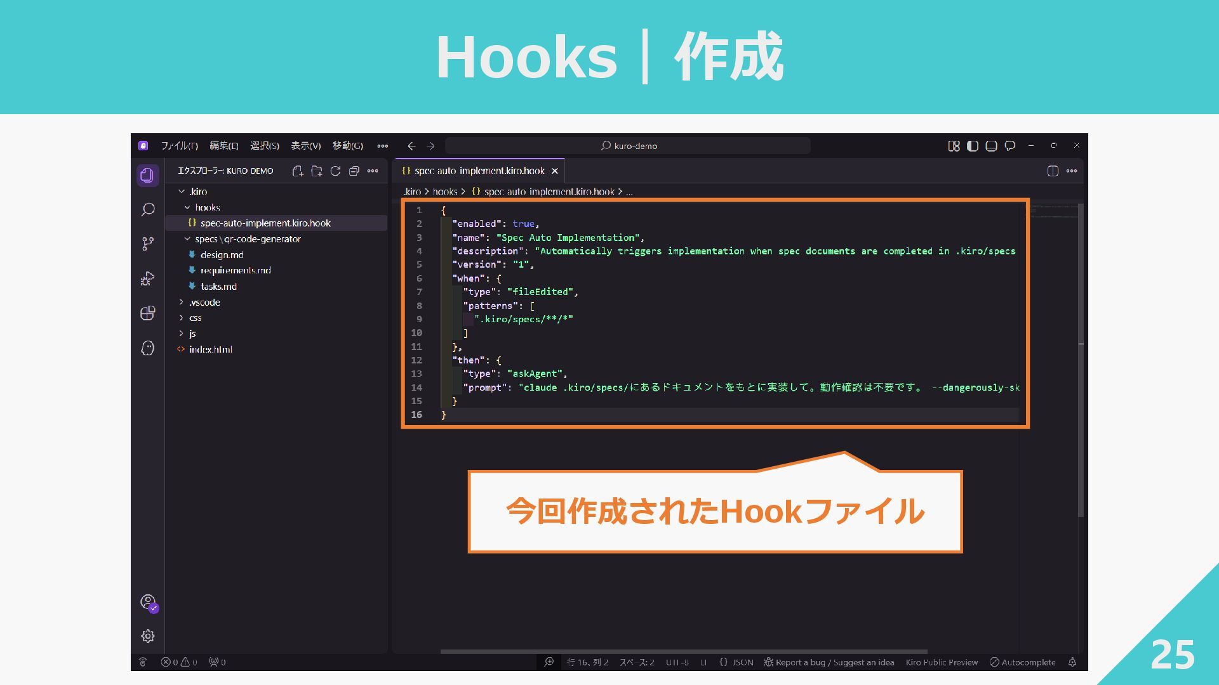Expand the js folder
1219x685 pixels.
point(182,334)
